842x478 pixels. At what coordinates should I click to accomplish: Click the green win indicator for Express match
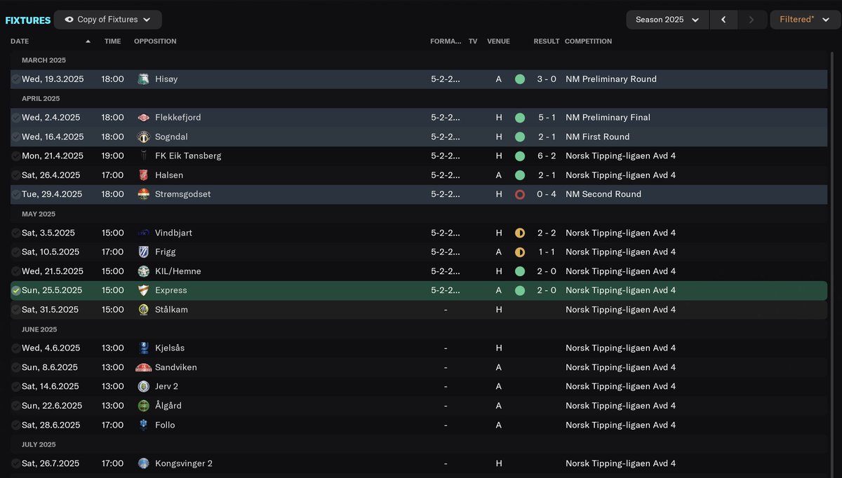point(520,290)
